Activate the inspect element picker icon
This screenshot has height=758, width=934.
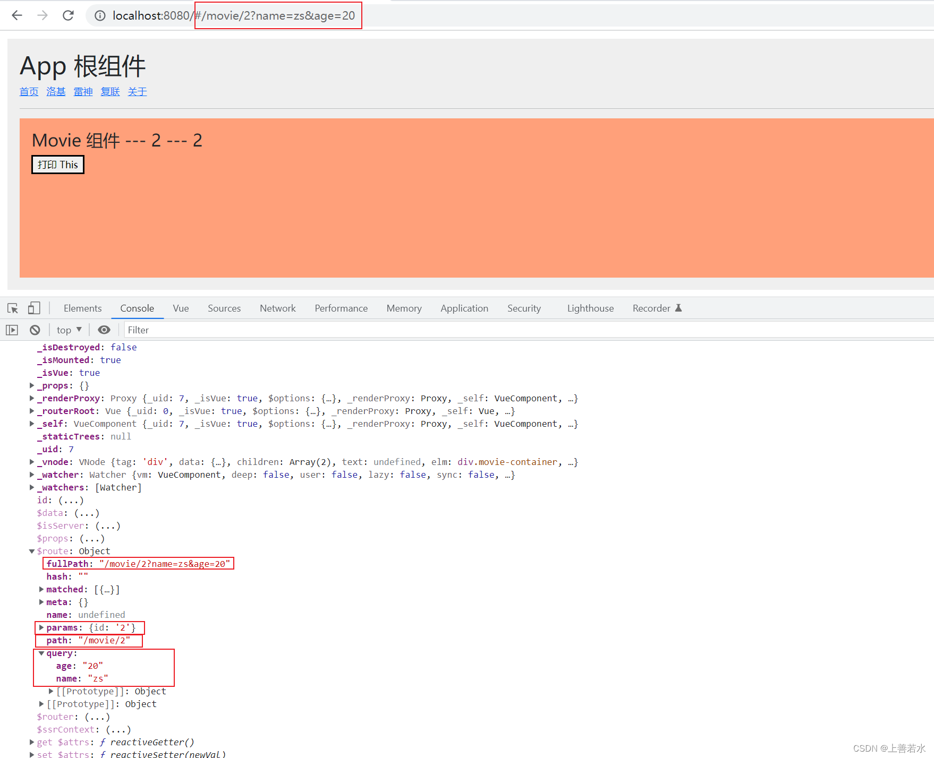coord(13,308)
